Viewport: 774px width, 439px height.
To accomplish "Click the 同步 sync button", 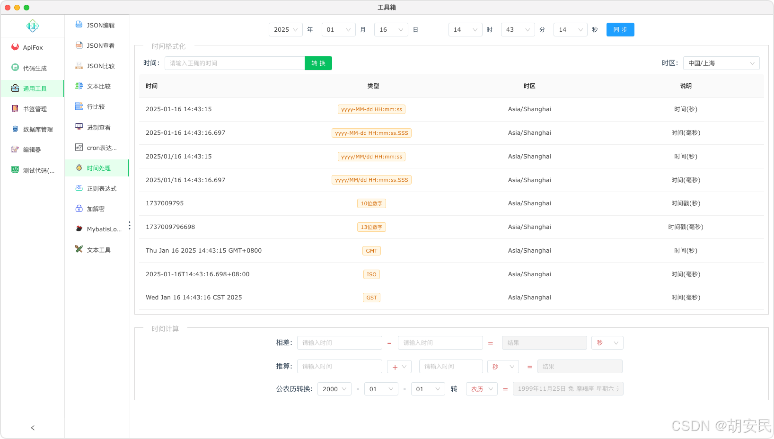I will click(x=620, y=29).
